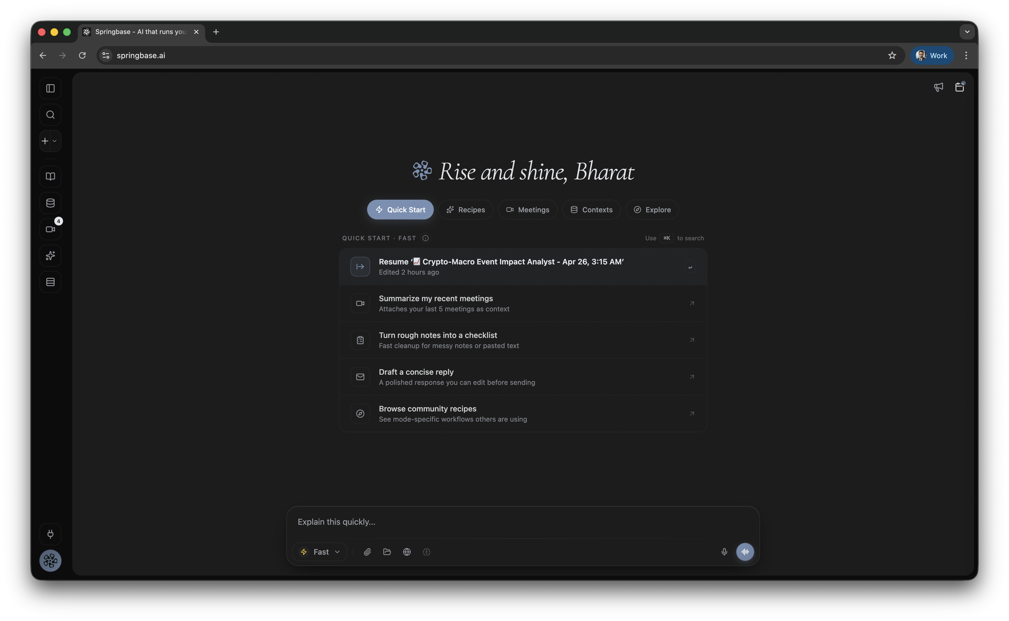Choose Turn rough notes into a checklist

click(x=523, y=340)
